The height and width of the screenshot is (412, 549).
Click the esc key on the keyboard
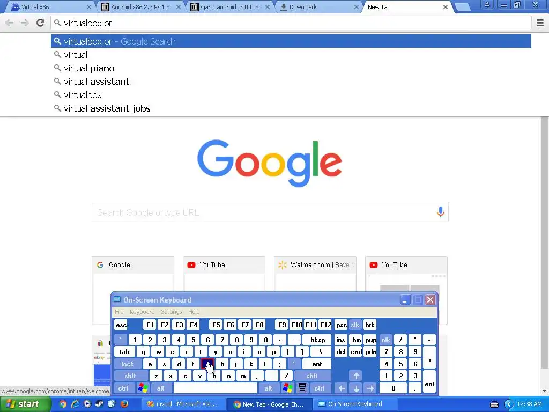[121, 325]
